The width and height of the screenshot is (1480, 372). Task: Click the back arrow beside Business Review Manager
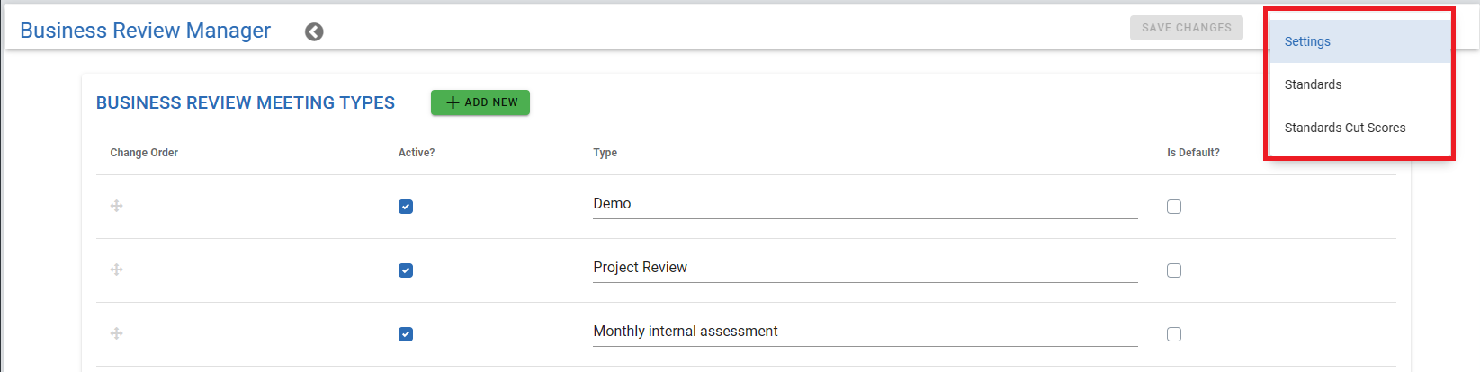(314, 32)
